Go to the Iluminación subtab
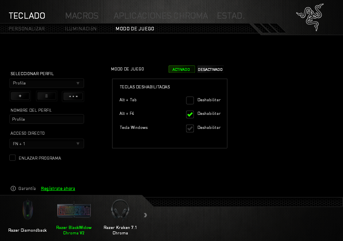This screenshot has height=241, width=343. 81,29
